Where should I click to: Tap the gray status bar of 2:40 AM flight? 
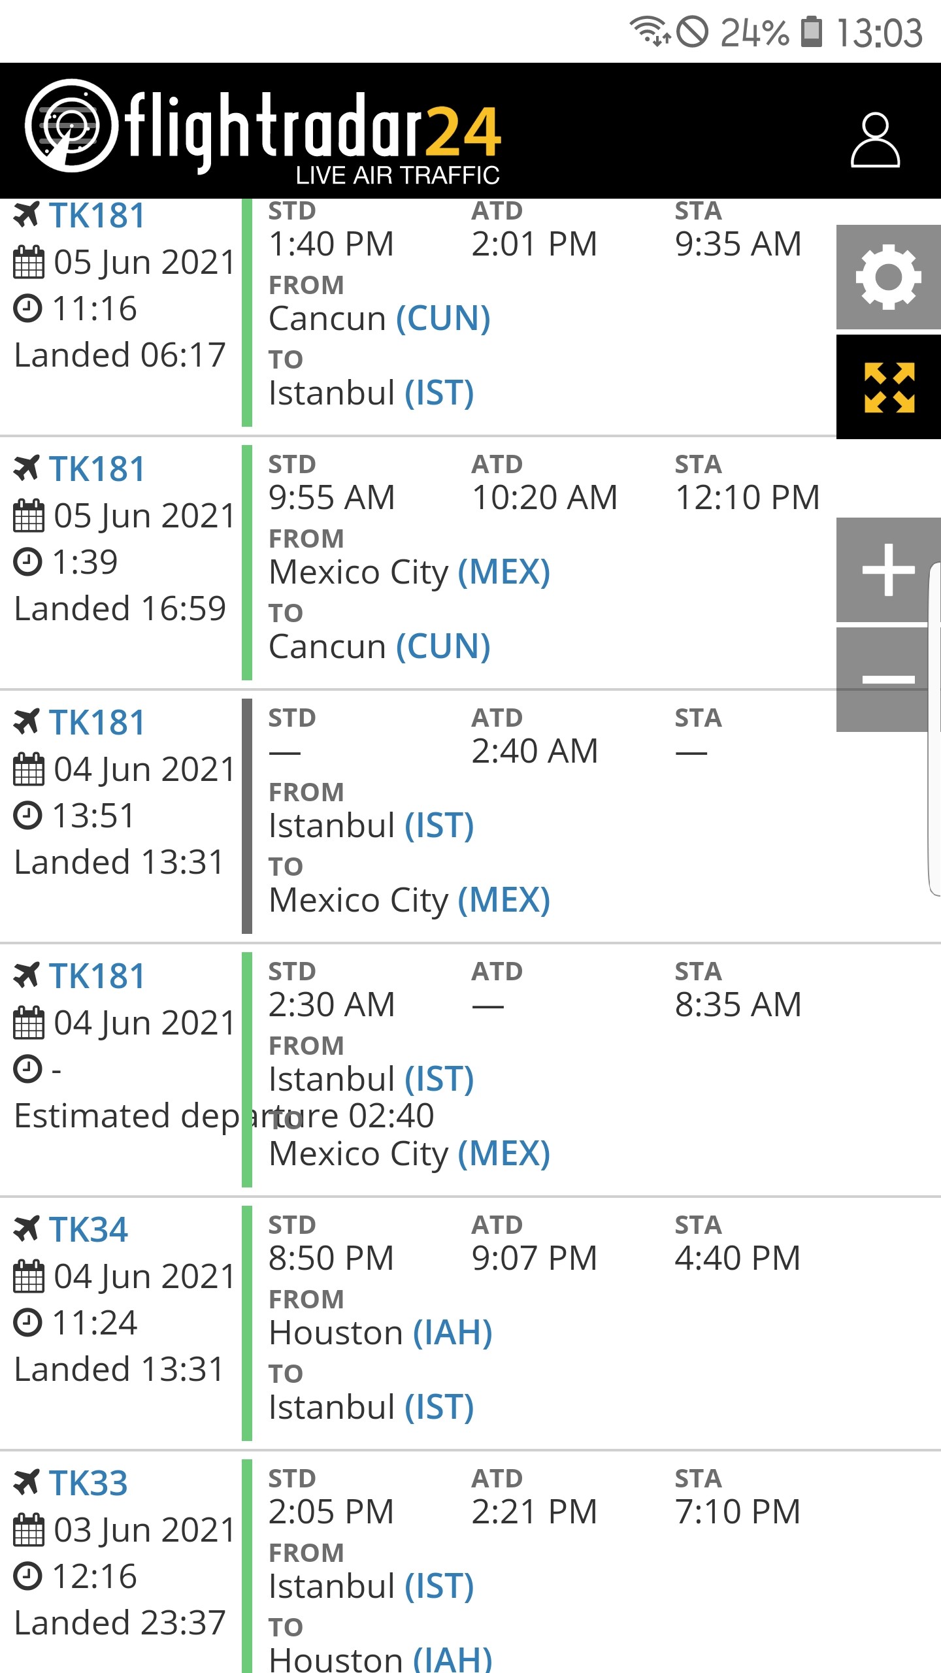click(247, 816)
